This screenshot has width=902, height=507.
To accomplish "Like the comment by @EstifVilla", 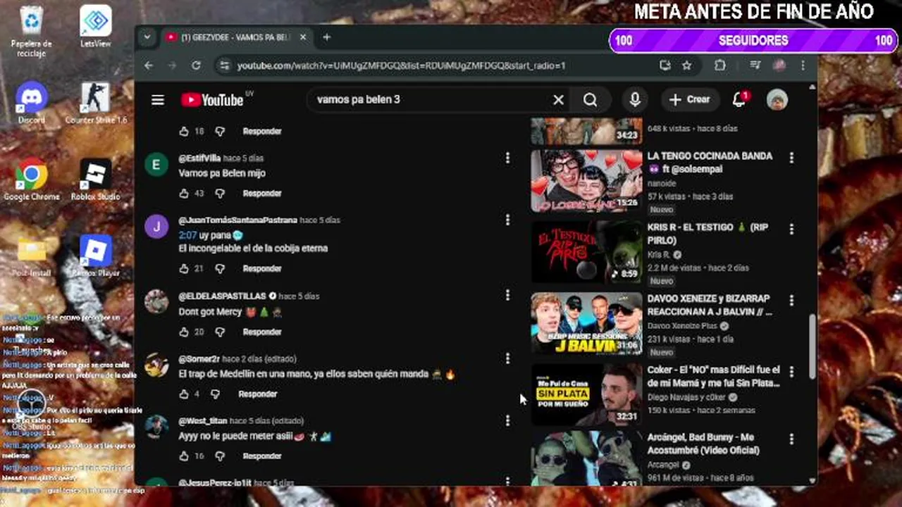I will [x=184, y=193].
